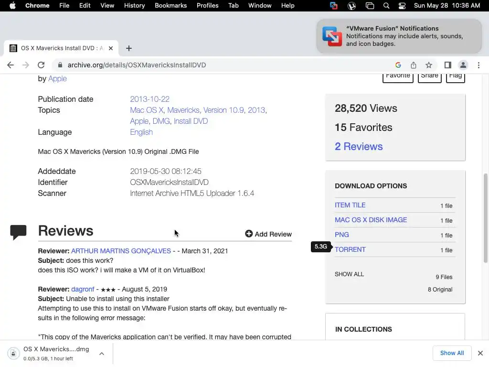Click the VMware Fusion menu bar icon

point(334,6)
